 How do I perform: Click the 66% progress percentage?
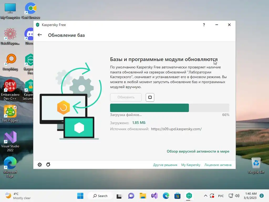pyautogui.click(x=226, y=115)
